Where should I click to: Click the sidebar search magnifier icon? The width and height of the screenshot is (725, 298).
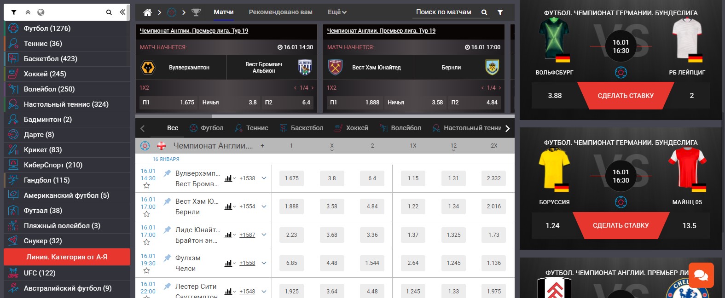click(x=109, y=12)
